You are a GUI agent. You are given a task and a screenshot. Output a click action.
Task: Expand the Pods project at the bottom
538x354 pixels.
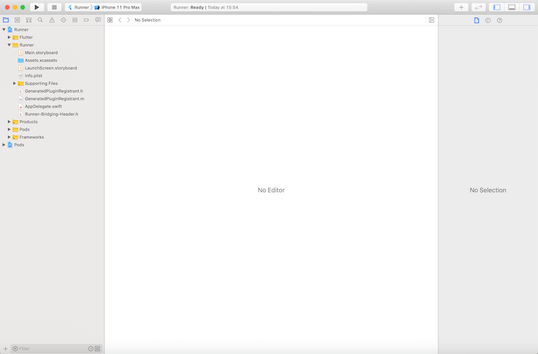pyautogui.click(x=4, y=144)
